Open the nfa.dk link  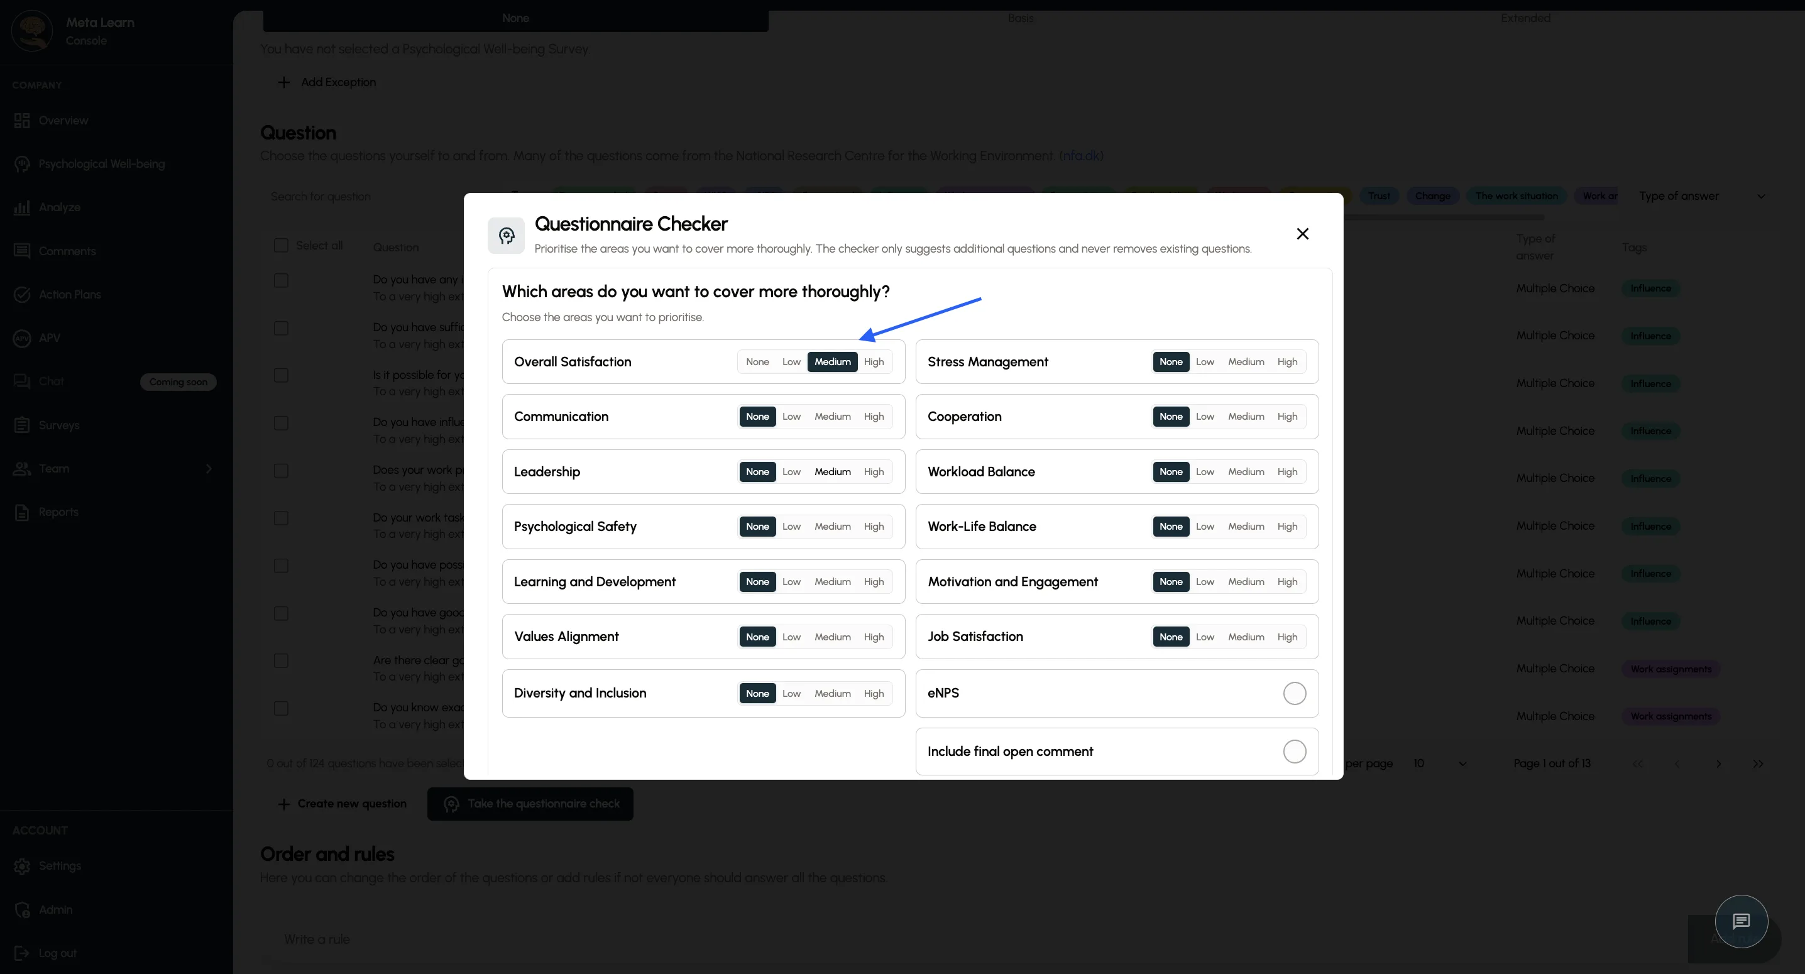pyautogui.click(x=1081, y=156)
